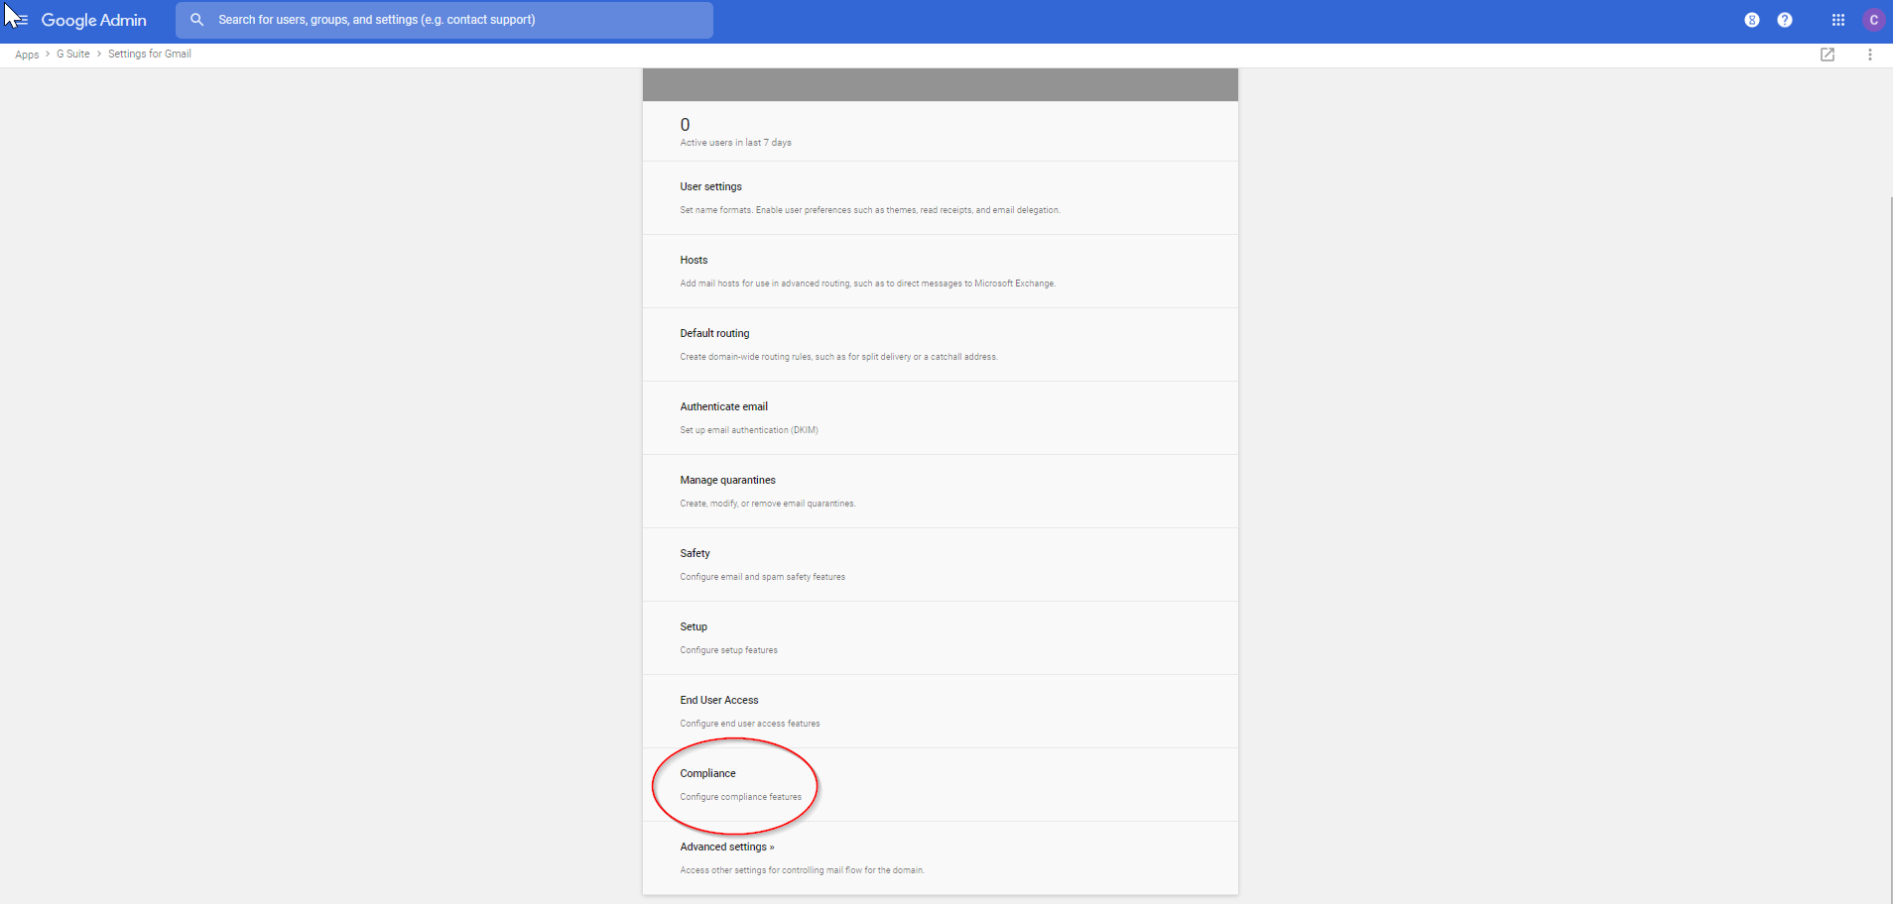Screen dimensions: 1893x904
Task: Open Default routing section
Action: (941, 345)
